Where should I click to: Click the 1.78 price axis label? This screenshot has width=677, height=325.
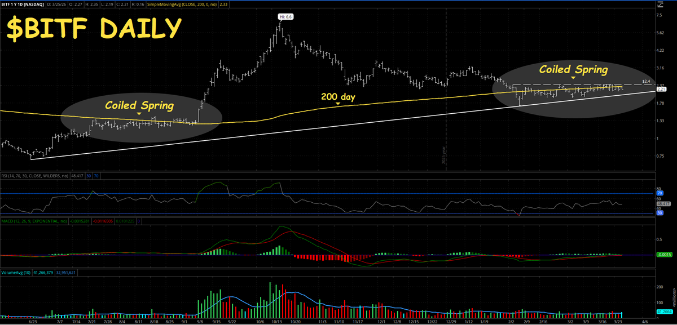tap(661, 103)
